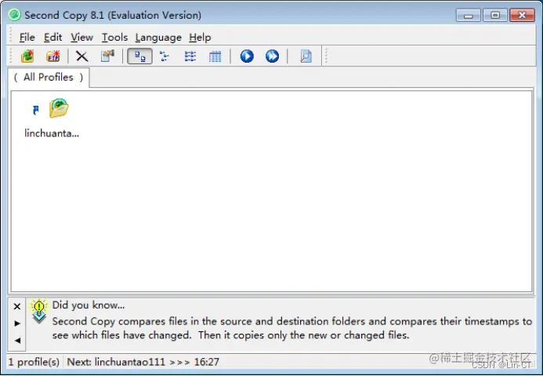Open the File menu
543x376 pixels.
pyautogui.click(x=27, y=37)
